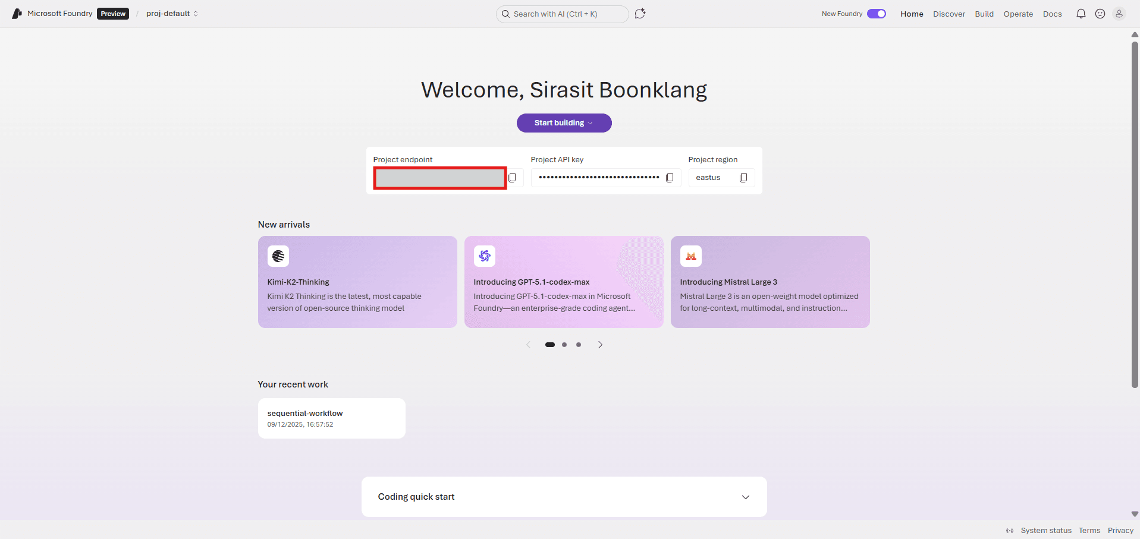The height and width of the screenshot is (539, 1140).
Task: Open the Build tab
Action: point(984,14)
